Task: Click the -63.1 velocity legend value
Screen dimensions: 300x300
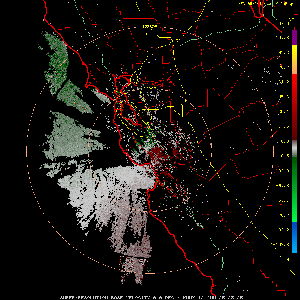Action: [282, 200]
